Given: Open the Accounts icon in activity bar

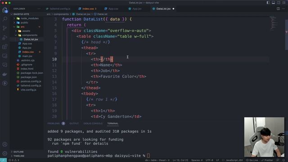Looking at the screenshot, I should (5, 144).
